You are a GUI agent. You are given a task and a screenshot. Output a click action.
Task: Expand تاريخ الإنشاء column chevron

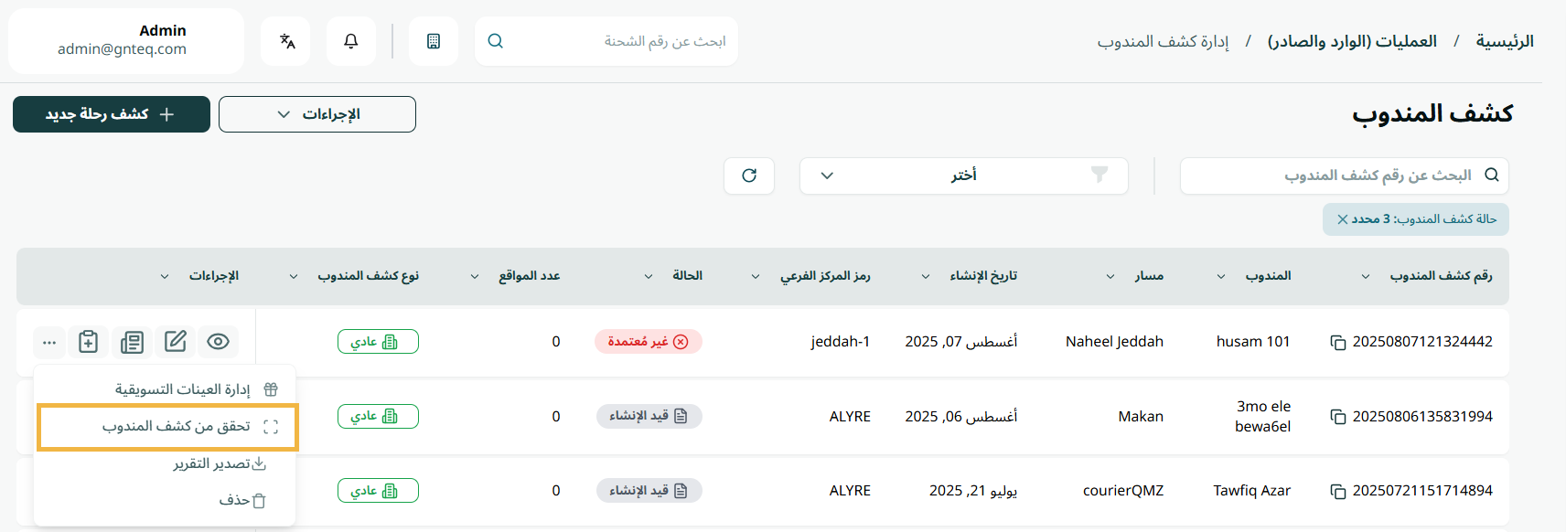point(926,276)
